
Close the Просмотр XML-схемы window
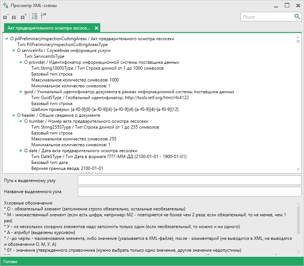click(x=298, y=6)
